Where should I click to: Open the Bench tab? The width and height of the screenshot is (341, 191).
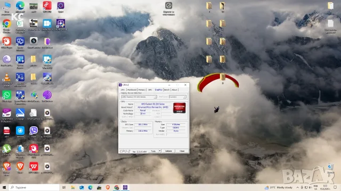click(x=167, y=90)
